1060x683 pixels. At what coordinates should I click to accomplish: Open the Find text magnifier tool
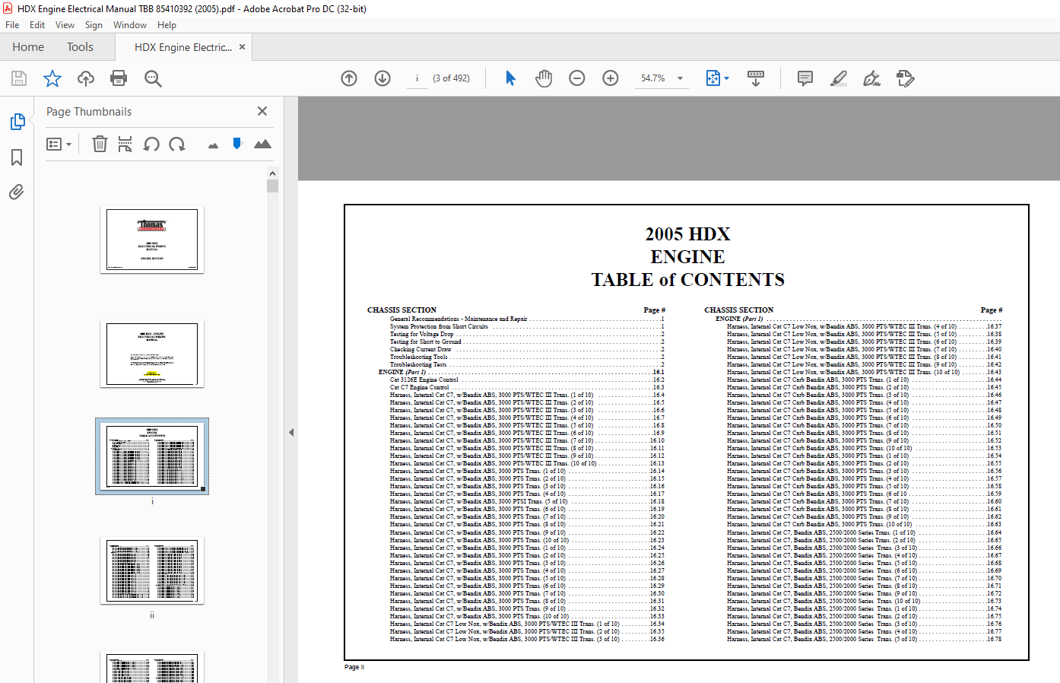[x=153, y=78]
